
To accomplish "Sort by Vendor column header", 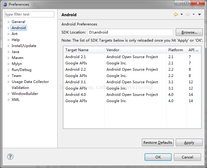I will 135,50.
